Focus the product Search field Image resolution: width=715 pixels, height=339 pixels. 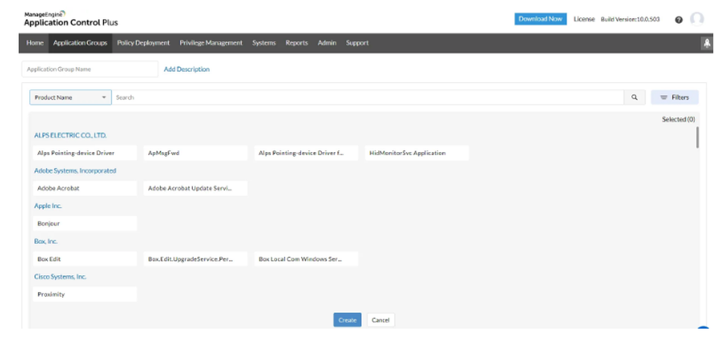tap(368, 97)
